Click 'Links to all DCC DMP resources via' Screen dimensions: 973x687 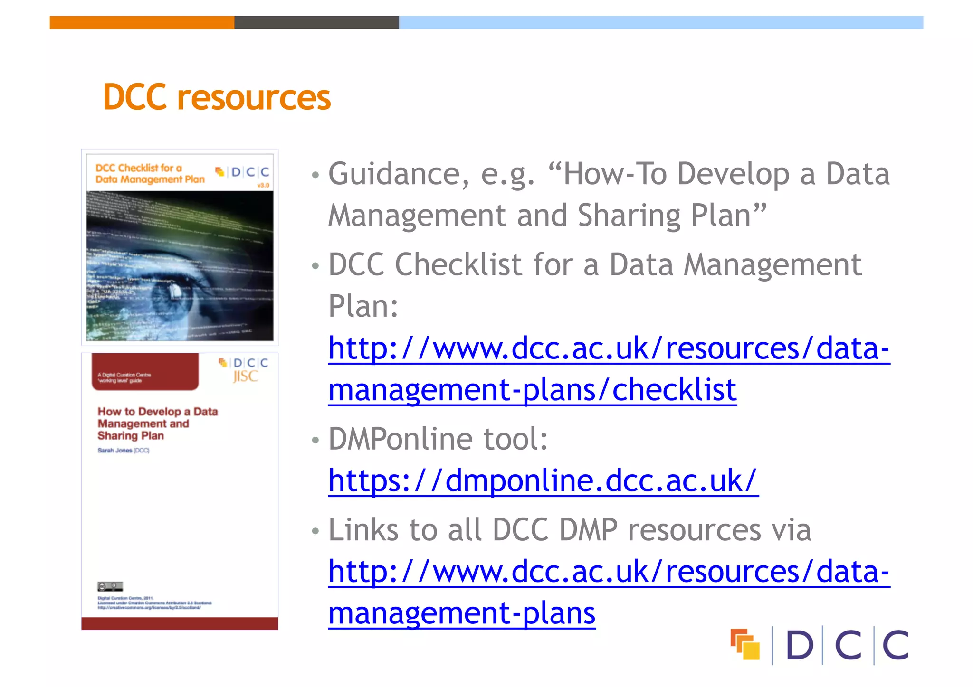click(x=570, y=529)
